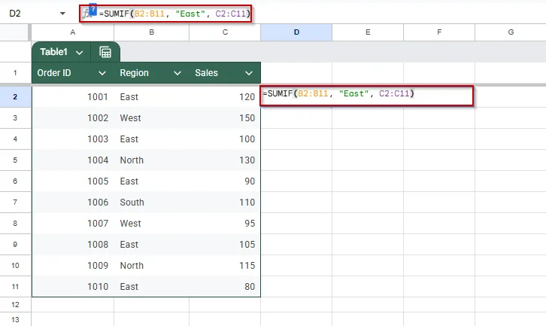Select the sales value 100
The width and height of the screenshot is (546, 326).
[225, 139]
